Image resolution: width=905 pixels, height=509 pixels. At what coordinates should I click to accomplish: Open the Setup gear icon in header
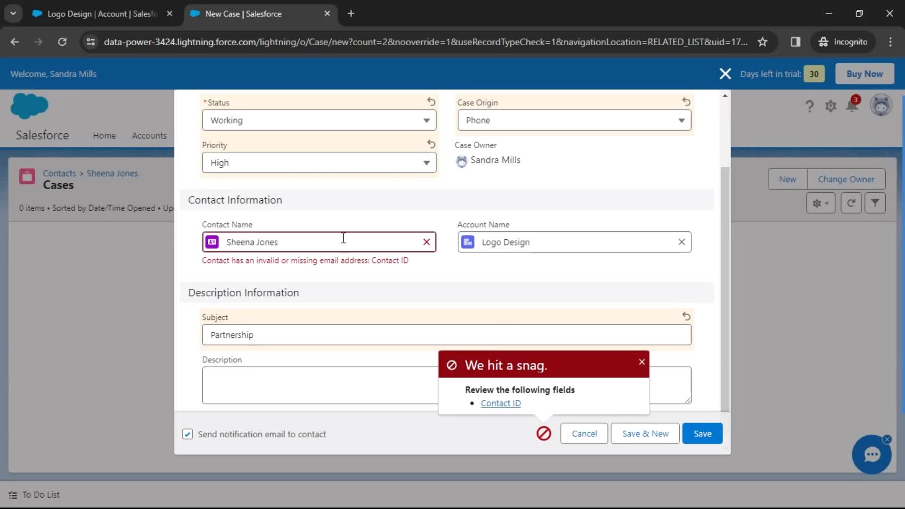(x=831, y=106)
